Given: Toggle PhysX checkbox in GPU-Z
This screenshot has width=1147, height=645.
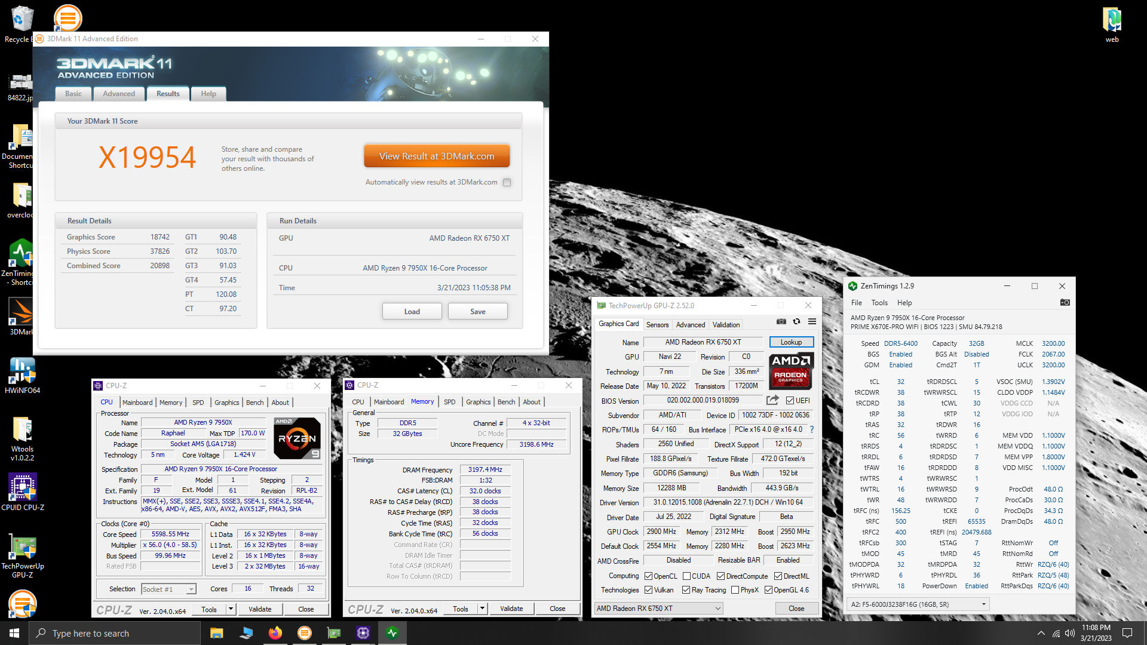Looking at the screenshot, I should pyautogui.click(x=735, y=590).
